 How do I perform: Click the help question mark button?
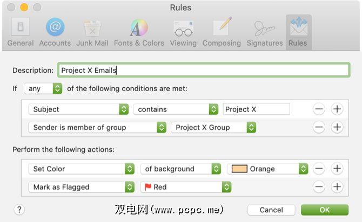click(19, 210)
